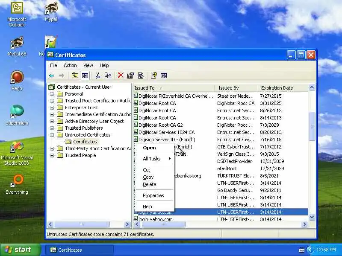Image resolution: width=342 pixels, height=256 pixels.
Task: Expand Active Directory User Object node
Action: 52,121
